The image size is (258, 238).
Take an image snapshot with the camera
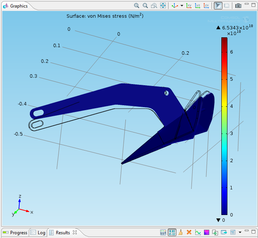pyautogui.click(x=238, y=6)
